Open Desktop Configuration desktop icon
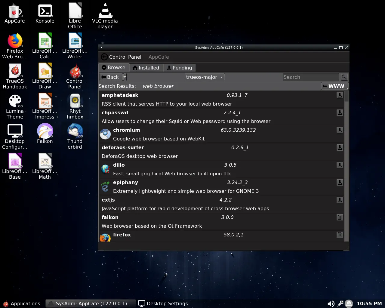Image resolution: width=385 pixels, height=308 pixels. point(15,136)
